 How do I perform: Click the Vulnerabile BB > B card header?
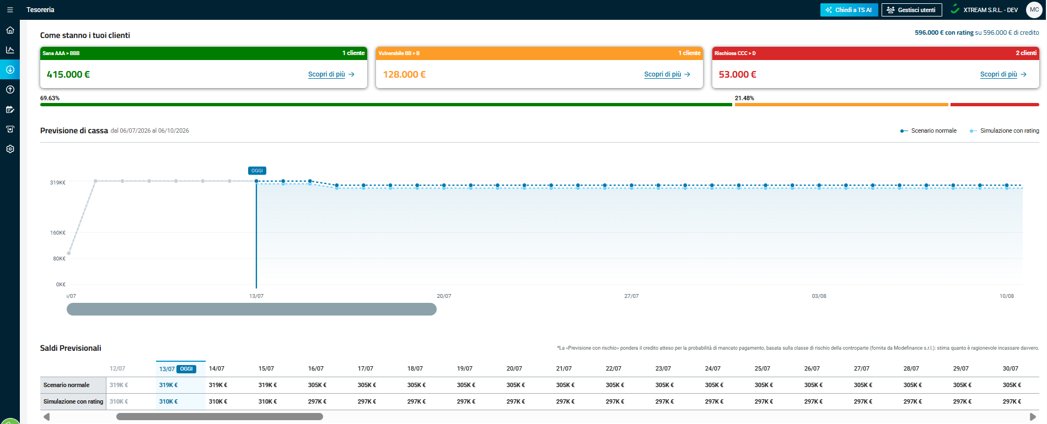point(539,53)
